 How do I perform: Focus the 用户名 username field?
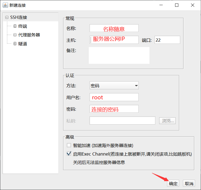click(114, 97)
